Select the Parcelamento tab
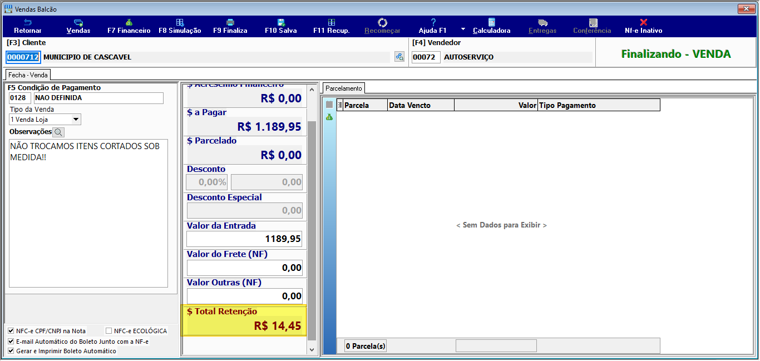 pyautogui.click(x=343, y=88)
